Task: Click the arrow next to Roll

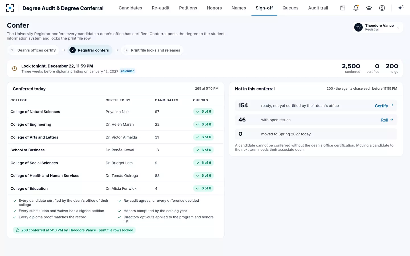Action: click(x=391, y=119)
